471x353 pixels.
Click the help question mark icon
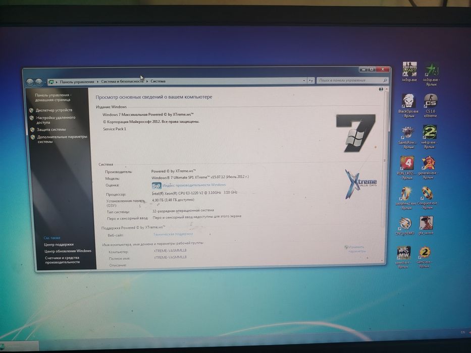pos(381,89)
